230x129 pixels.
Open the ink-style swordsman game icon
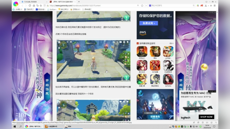click(168, 65)
